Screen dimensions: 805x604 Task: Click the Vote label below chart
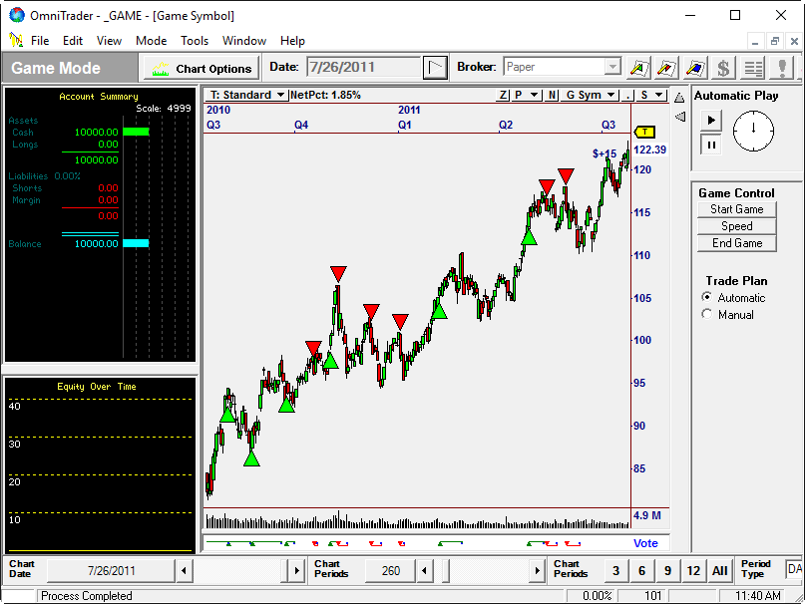coord(645,543)
